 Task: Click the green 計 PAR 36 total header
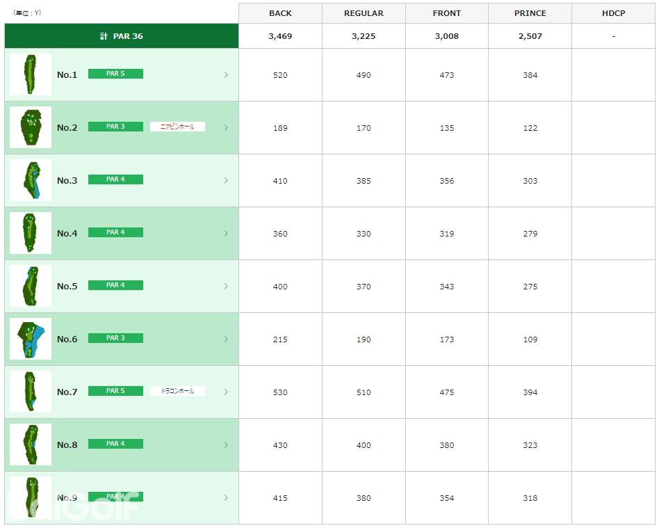[122, 36]
